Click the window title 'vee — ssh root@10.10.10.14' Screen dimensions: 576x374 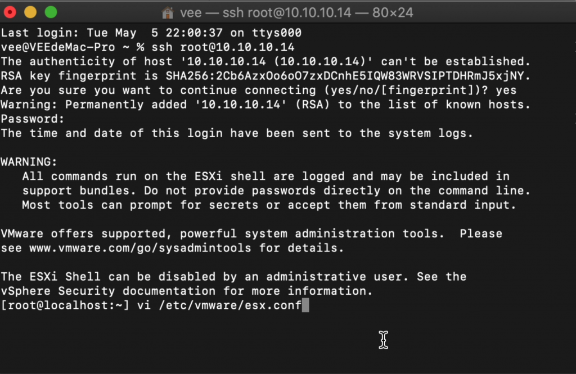[x=265, y=13]
